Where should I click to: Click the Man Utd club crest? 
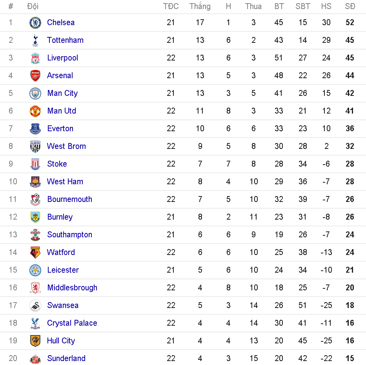click(35, 111)
